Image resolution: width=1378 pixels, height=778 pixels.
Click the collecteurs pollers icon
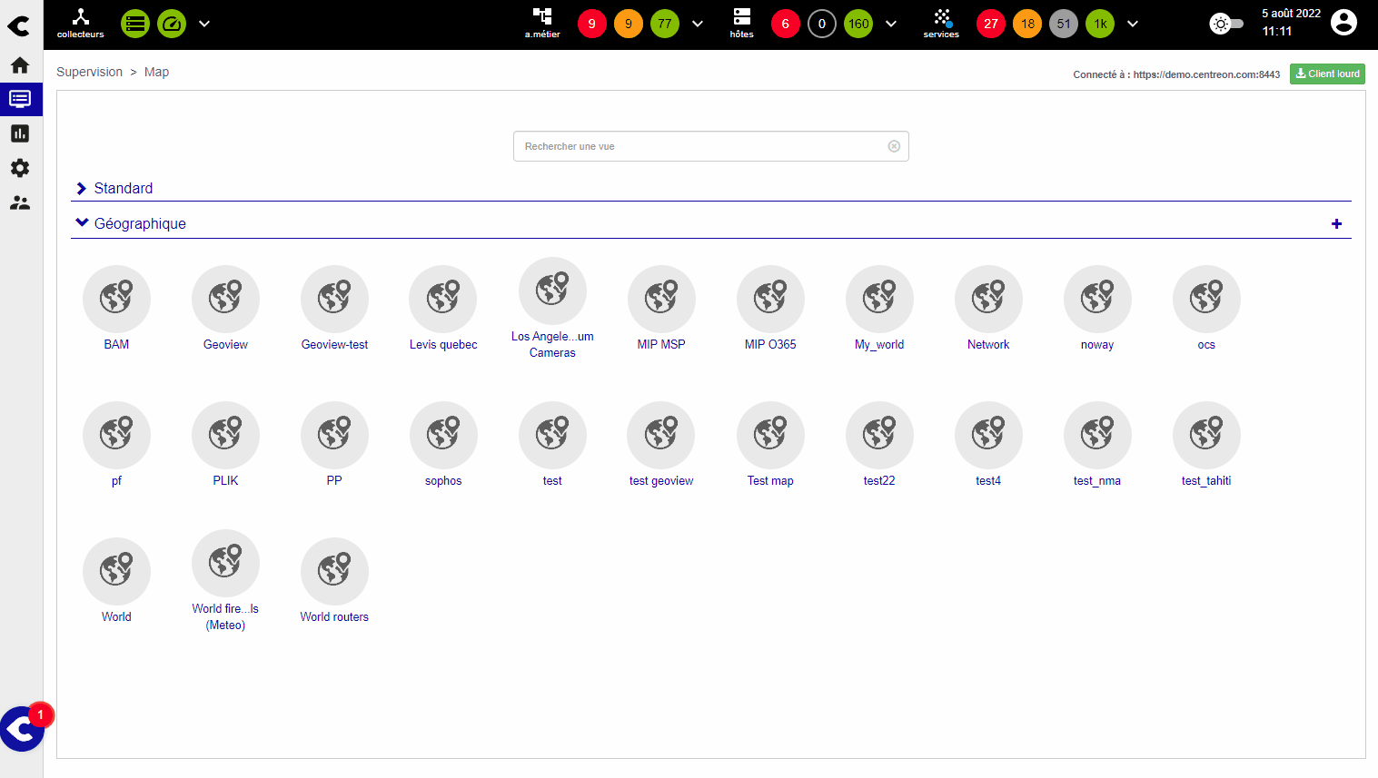[x=81, y=23]
